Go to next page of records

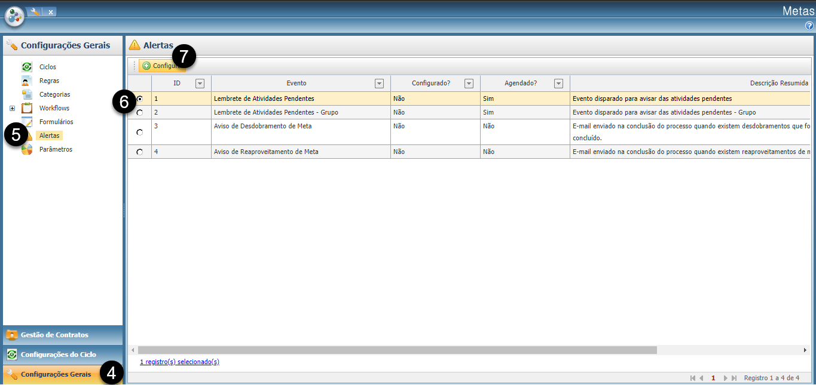[726, 378]
